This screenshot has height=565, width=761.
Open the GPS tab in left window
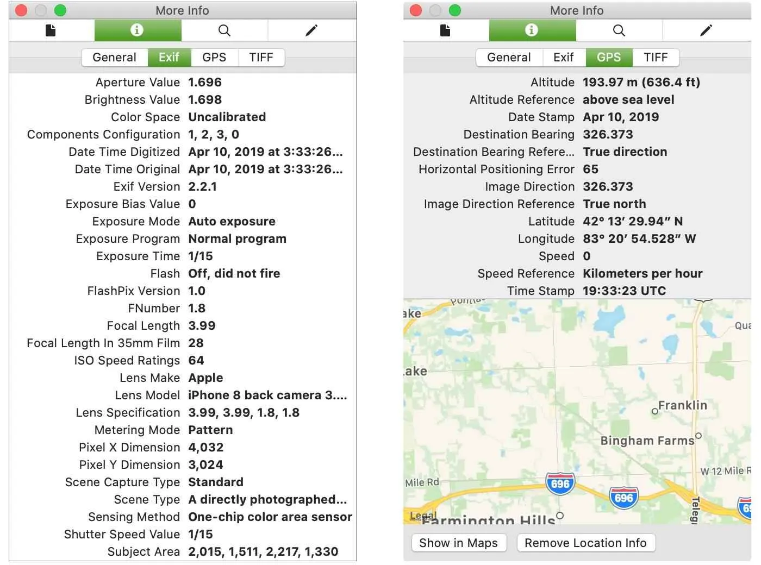[215, 57]
